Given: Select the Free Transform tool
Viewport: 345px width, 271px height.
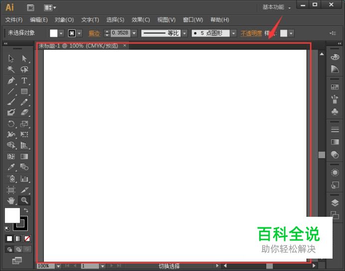Looking at the screenshot, I should point(24,134).
